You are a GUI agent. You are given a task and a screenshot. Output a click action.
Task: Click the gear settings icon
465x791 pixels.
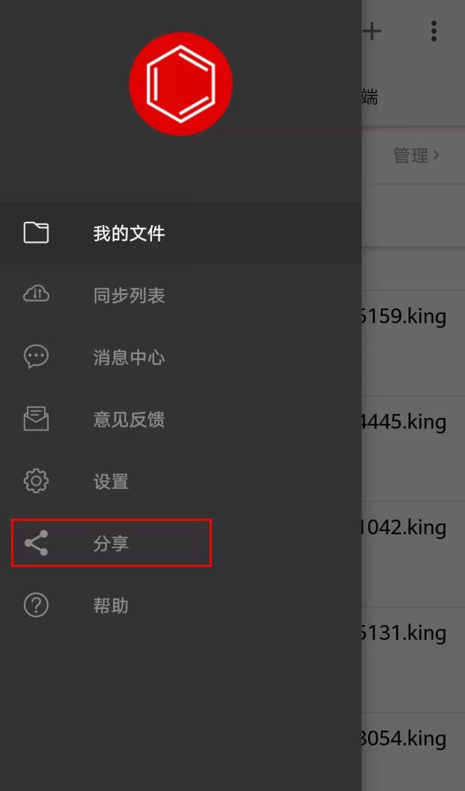coord(36,481)
